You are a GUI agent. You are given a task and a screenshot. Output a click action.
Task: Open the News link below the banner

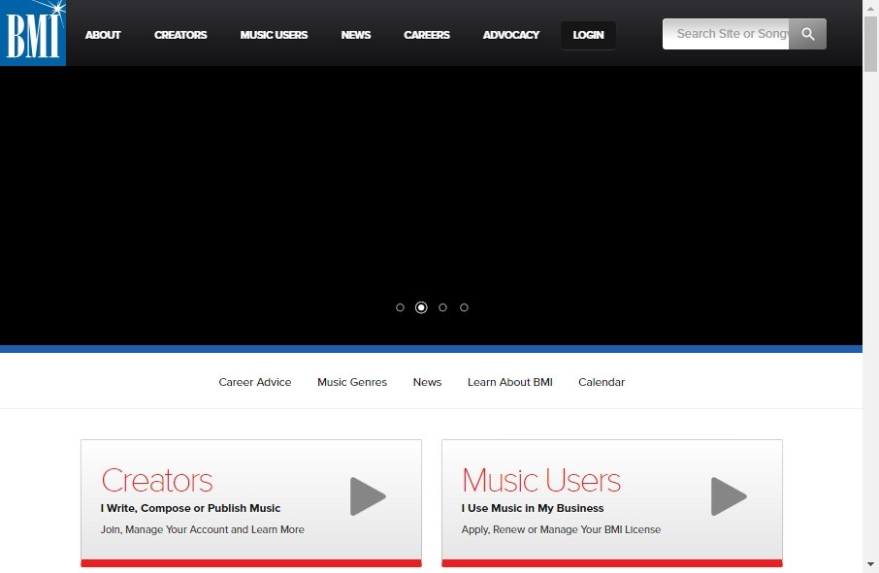(x=427, y=382)
